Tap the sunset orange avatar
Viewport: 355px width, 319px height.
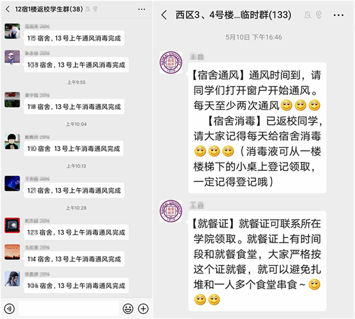(x=12, y=252)
